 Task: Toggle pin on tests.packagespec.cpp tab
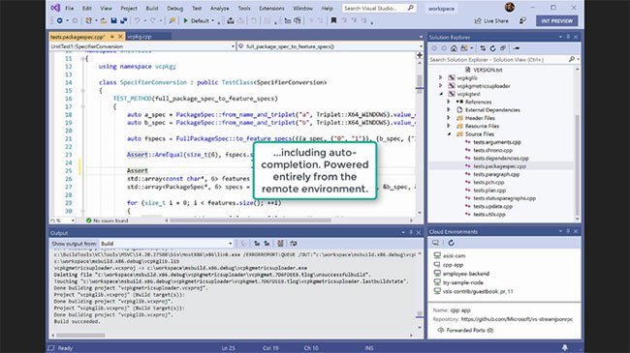[x=112, y=37]
